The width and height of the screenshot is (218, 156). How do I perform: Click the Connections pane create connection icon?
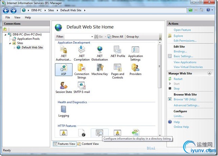point(5,29)
